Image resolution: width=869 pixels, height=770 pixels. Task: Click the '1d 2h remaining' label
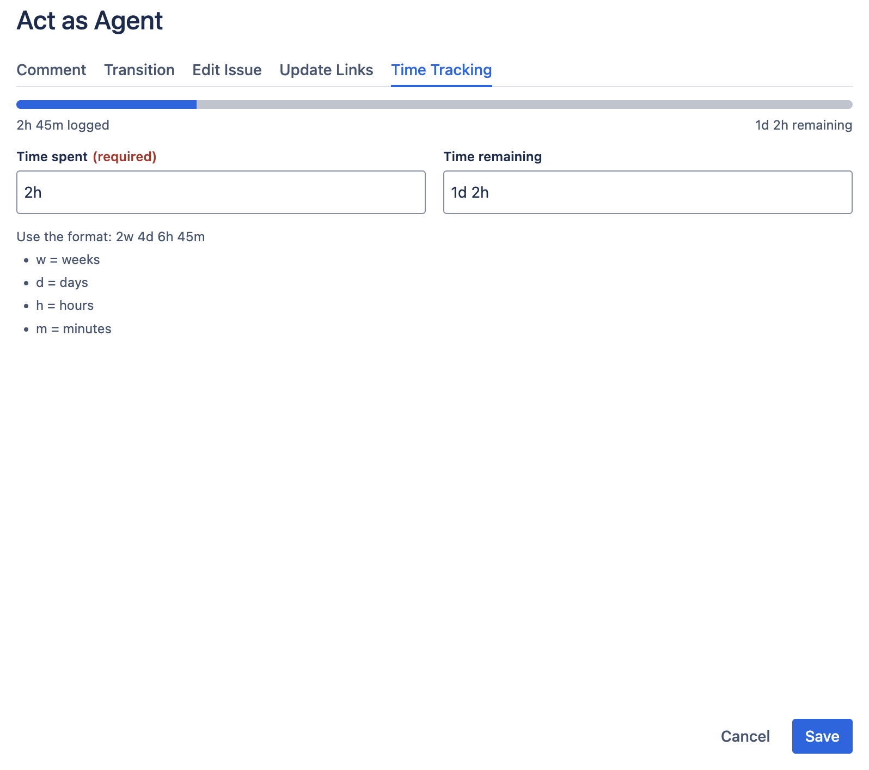pos(804,125)
